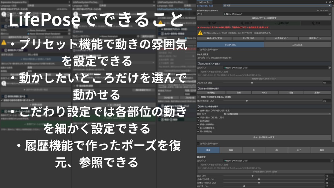Viewport: 334px width, 188px height.
Task: Switch to the かんたん設定 tab
Action: point(231,45)
